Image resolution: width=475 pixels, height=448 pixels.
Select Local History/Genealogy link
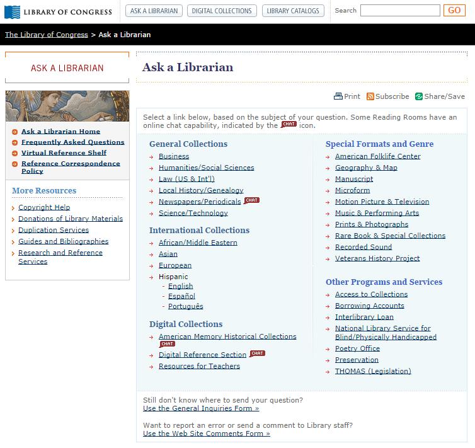tap(201, 190)
